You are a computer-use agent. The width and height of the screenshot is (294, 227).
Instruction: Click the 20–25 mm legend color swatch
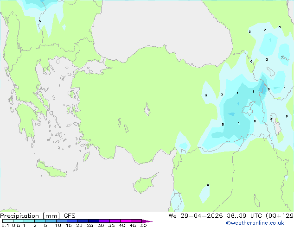[83, 221]
